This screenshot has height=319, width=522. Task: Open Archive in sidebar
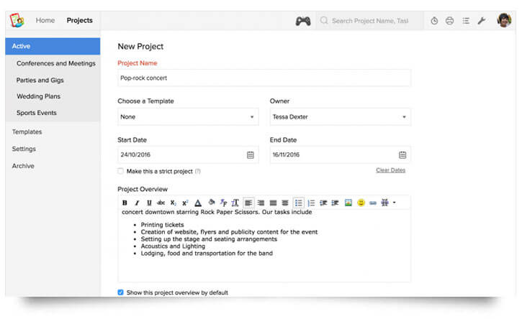[23, 166]
